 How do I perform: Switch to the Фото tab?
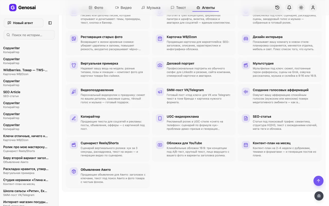tap(96, 8)
